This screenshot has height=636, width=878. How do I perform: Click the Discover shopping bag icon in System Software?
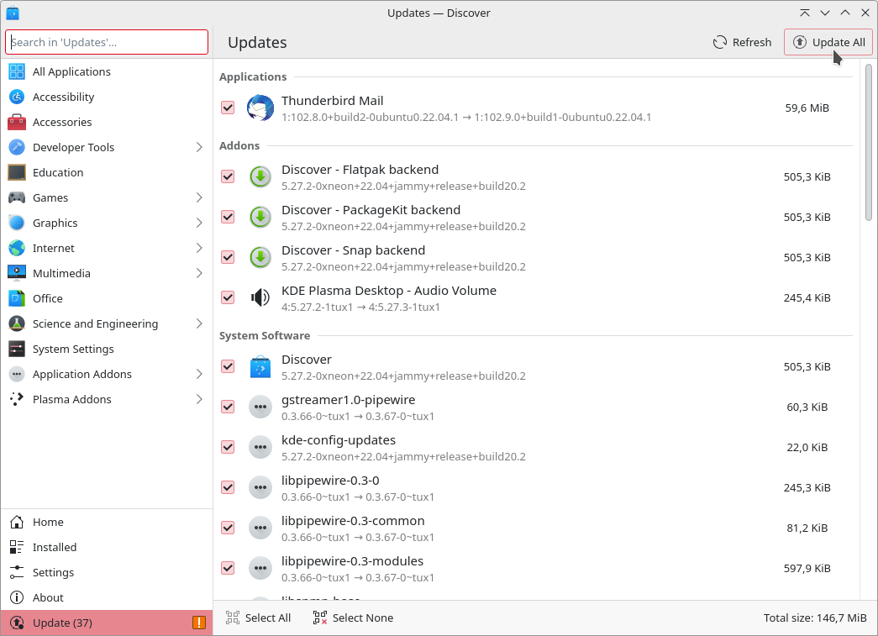pos(260,367)
